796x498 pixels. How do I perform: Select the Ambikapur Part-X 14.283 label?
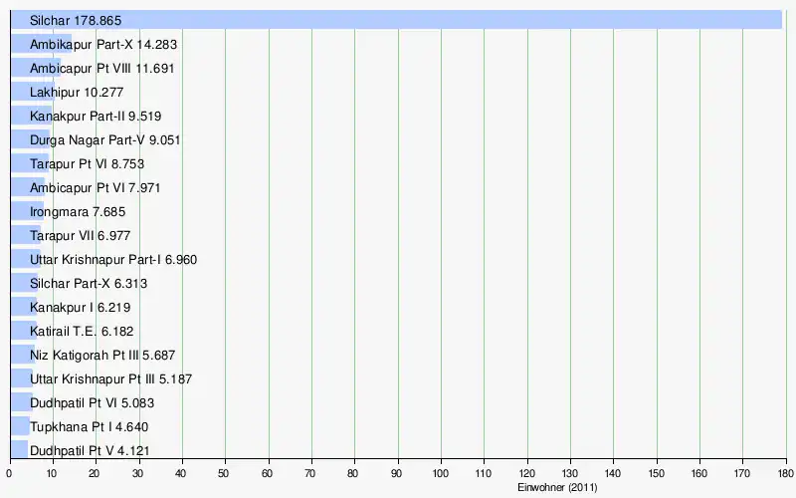[x=104, y=44]
